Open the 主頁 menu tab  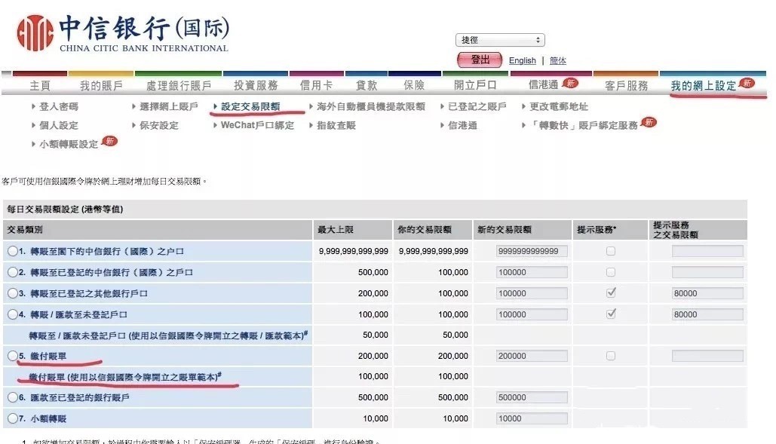(40, 85)
